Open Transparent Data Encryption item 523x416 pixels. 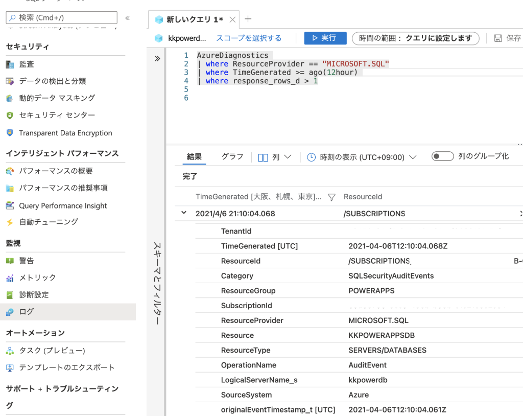[65, 133]
